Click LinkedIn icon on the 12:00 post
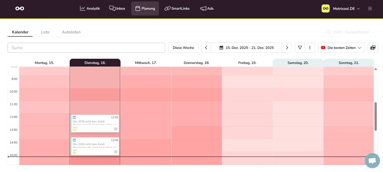Screen dimensions: 383x172 tap(74, 117)
